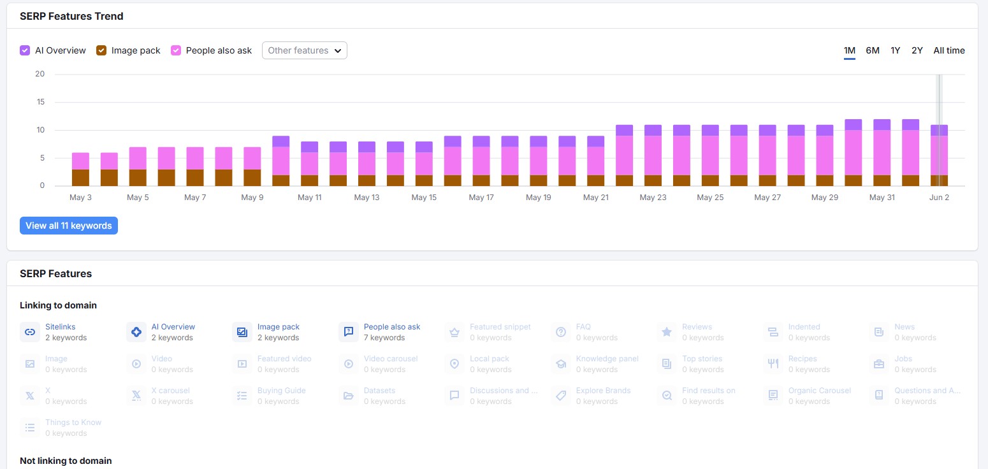The image size is (988, 469).
Task: Click the People also ask icon
Action: click(x=349, y=332)
